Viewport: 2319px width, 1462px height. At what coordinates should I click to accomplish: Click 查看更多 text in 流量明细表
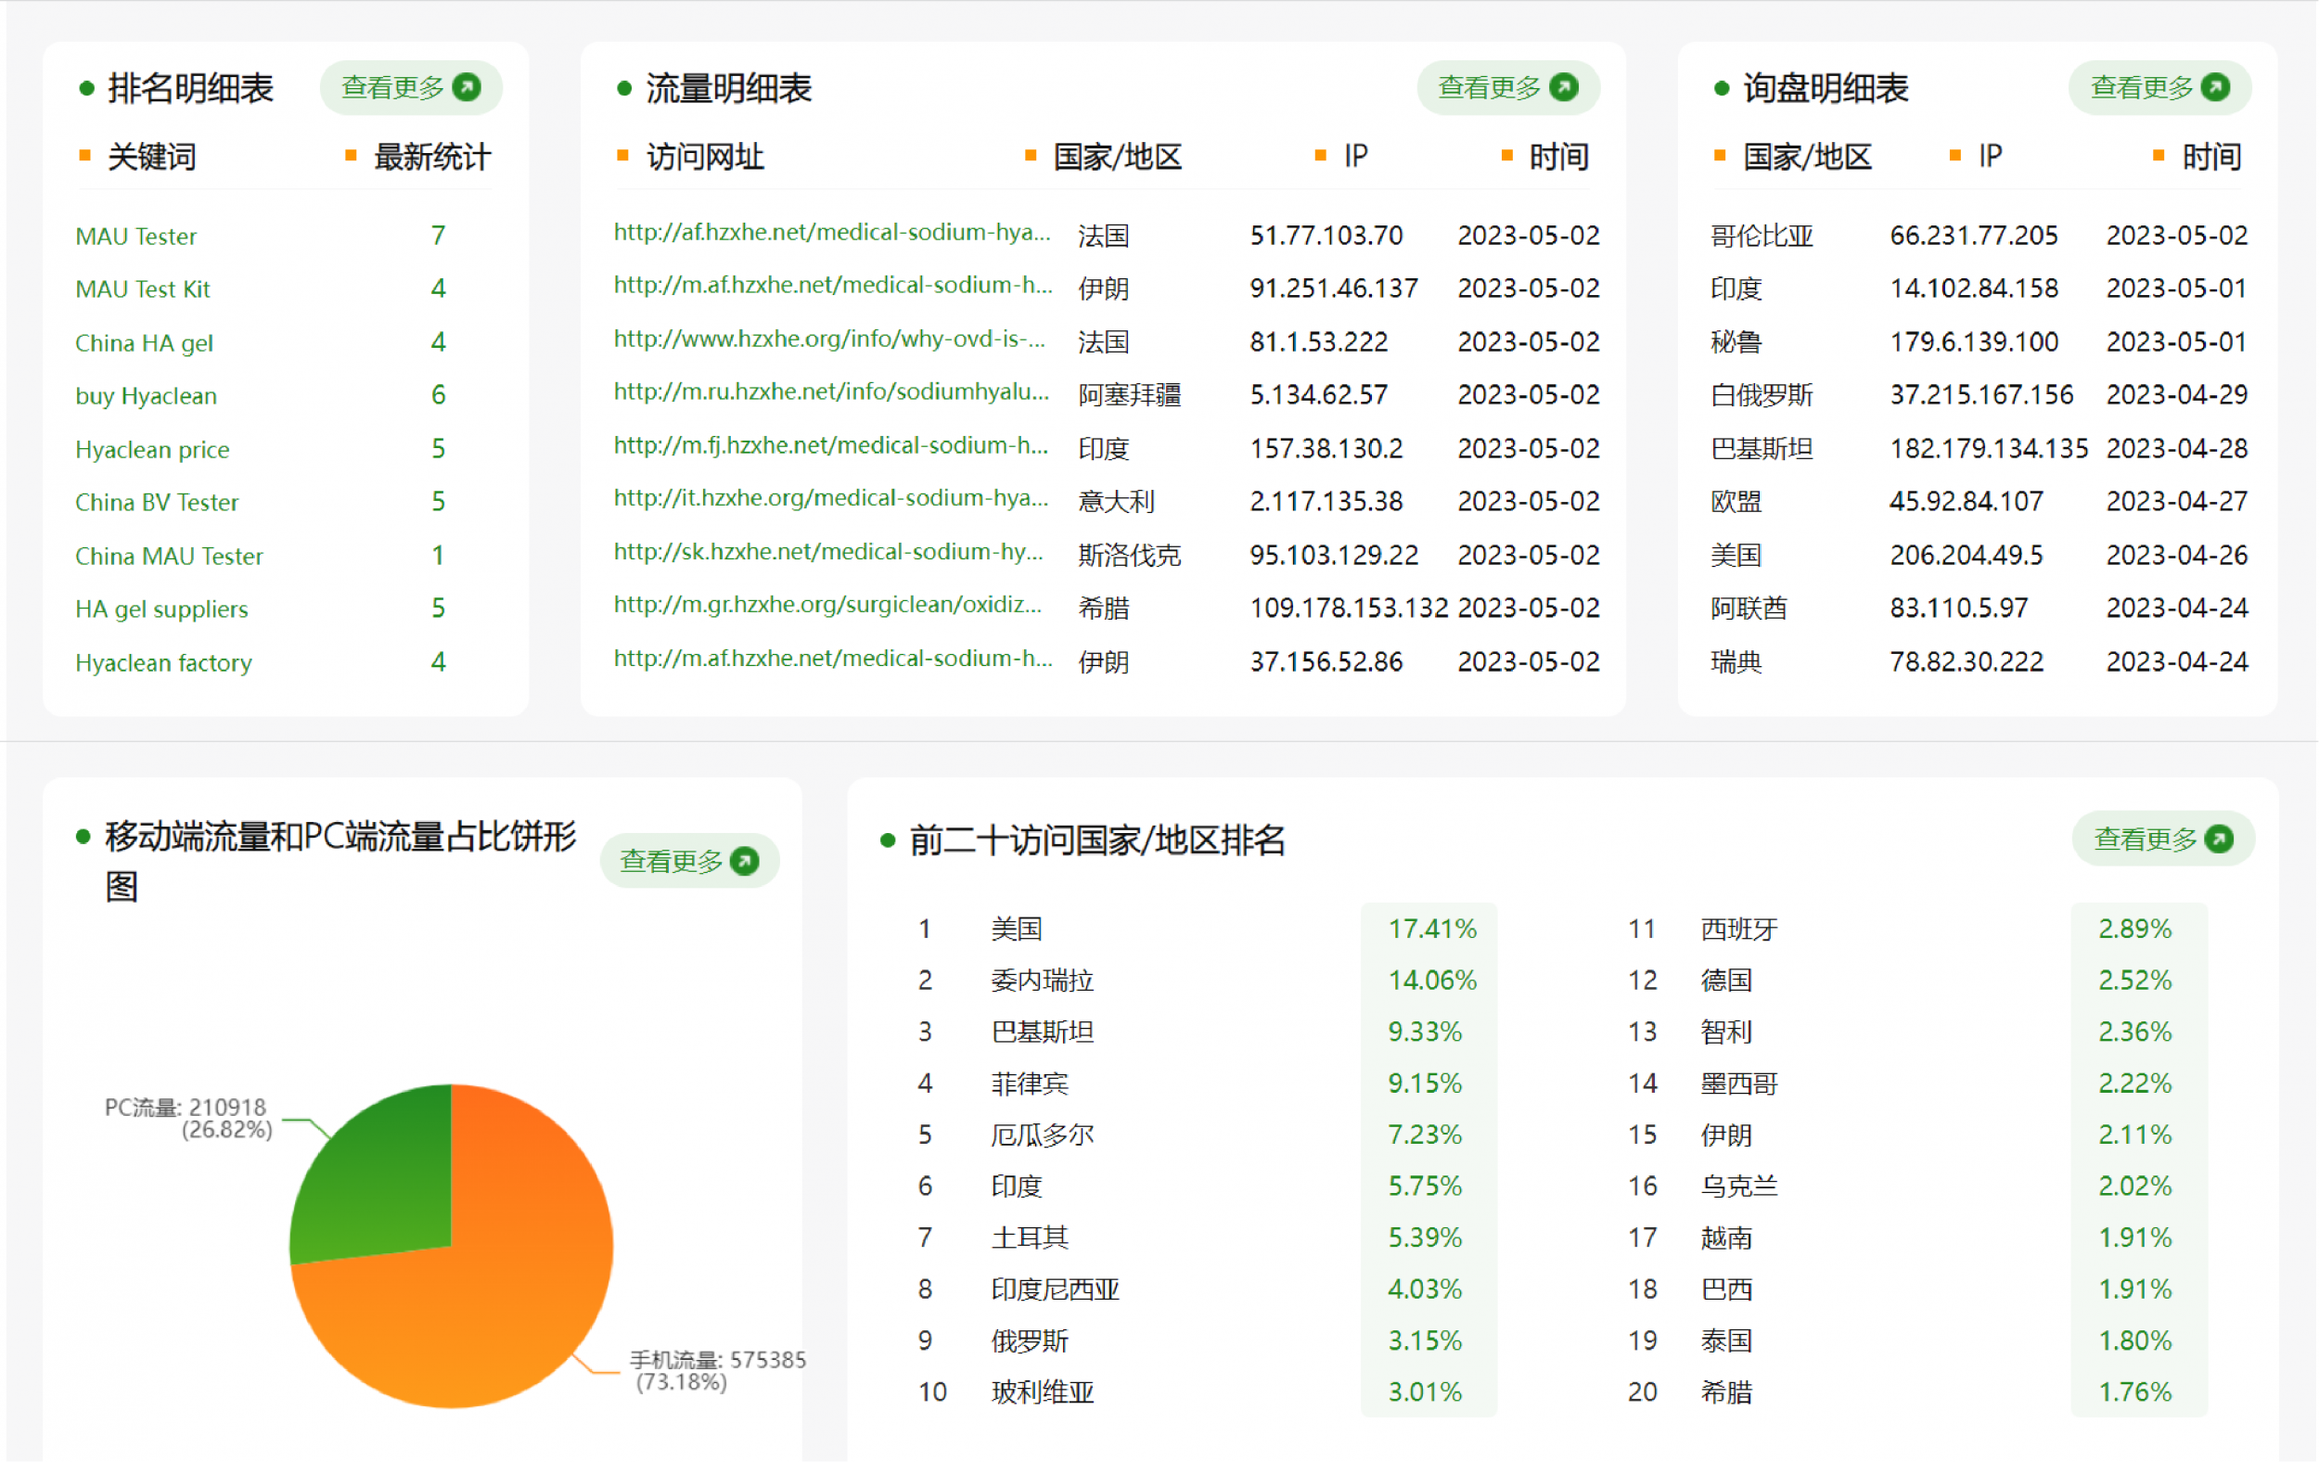coord(1490,87)
